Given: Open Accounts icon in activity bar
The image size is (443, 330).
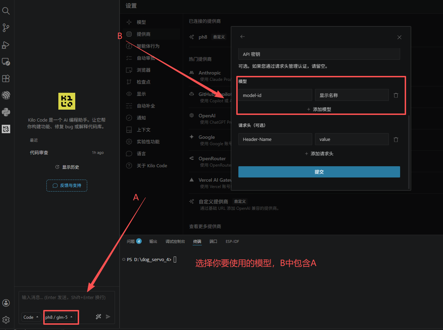Looking at the screenshot, I should [x=6, y=303].
